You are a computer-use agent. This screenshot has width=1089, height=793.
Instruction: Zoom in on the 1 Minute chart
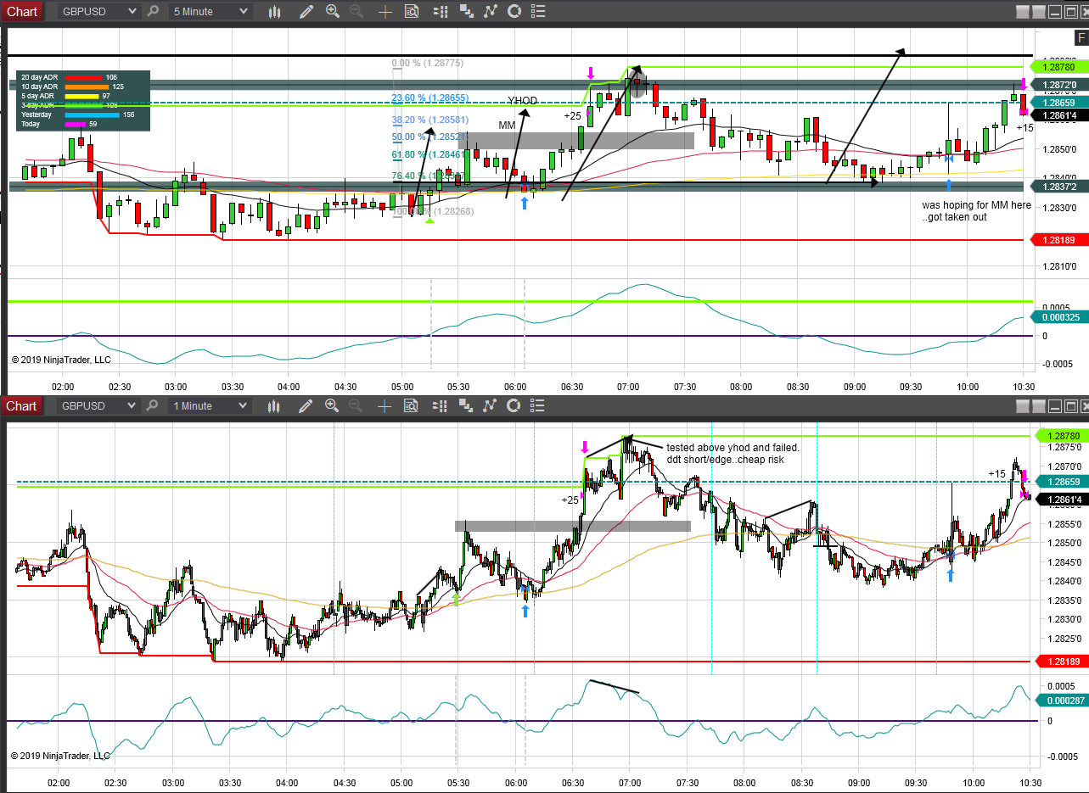tap(332, 405)
